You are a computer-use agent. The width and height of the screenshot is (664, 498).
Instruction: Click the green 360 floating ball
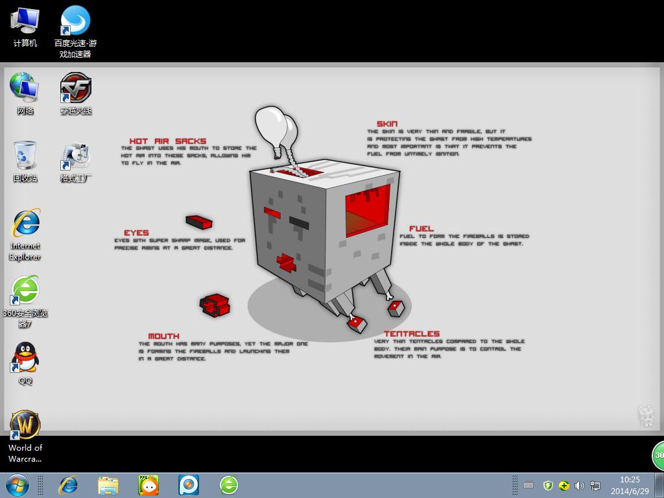click(658, 455)
